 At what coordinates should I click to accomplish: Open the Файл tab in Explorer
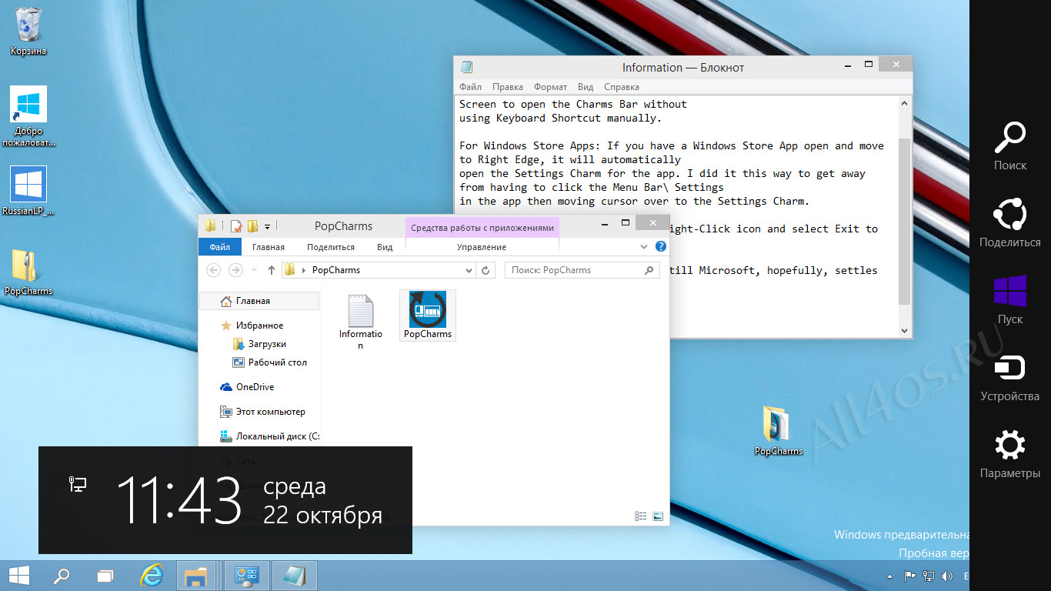(x=220, y=247)
